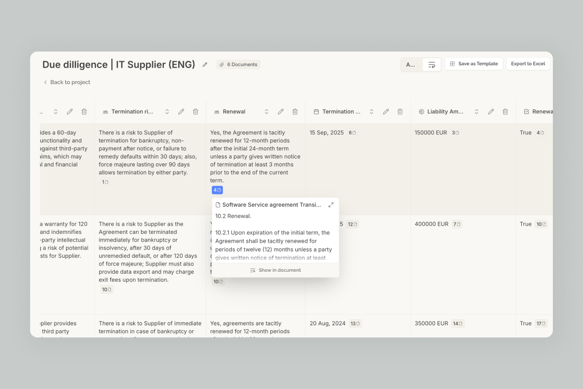Click Show in document button

pos(275,270)
